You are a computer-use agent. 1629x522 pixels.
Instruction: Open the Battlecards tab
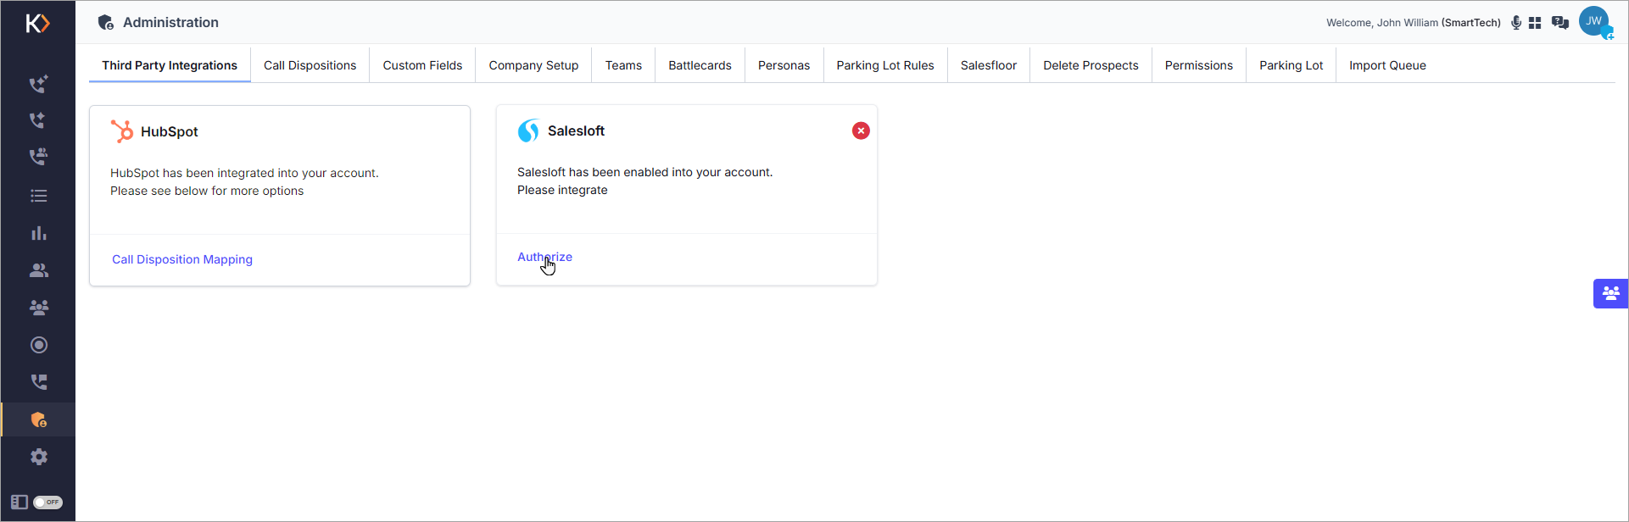(700, 65)
